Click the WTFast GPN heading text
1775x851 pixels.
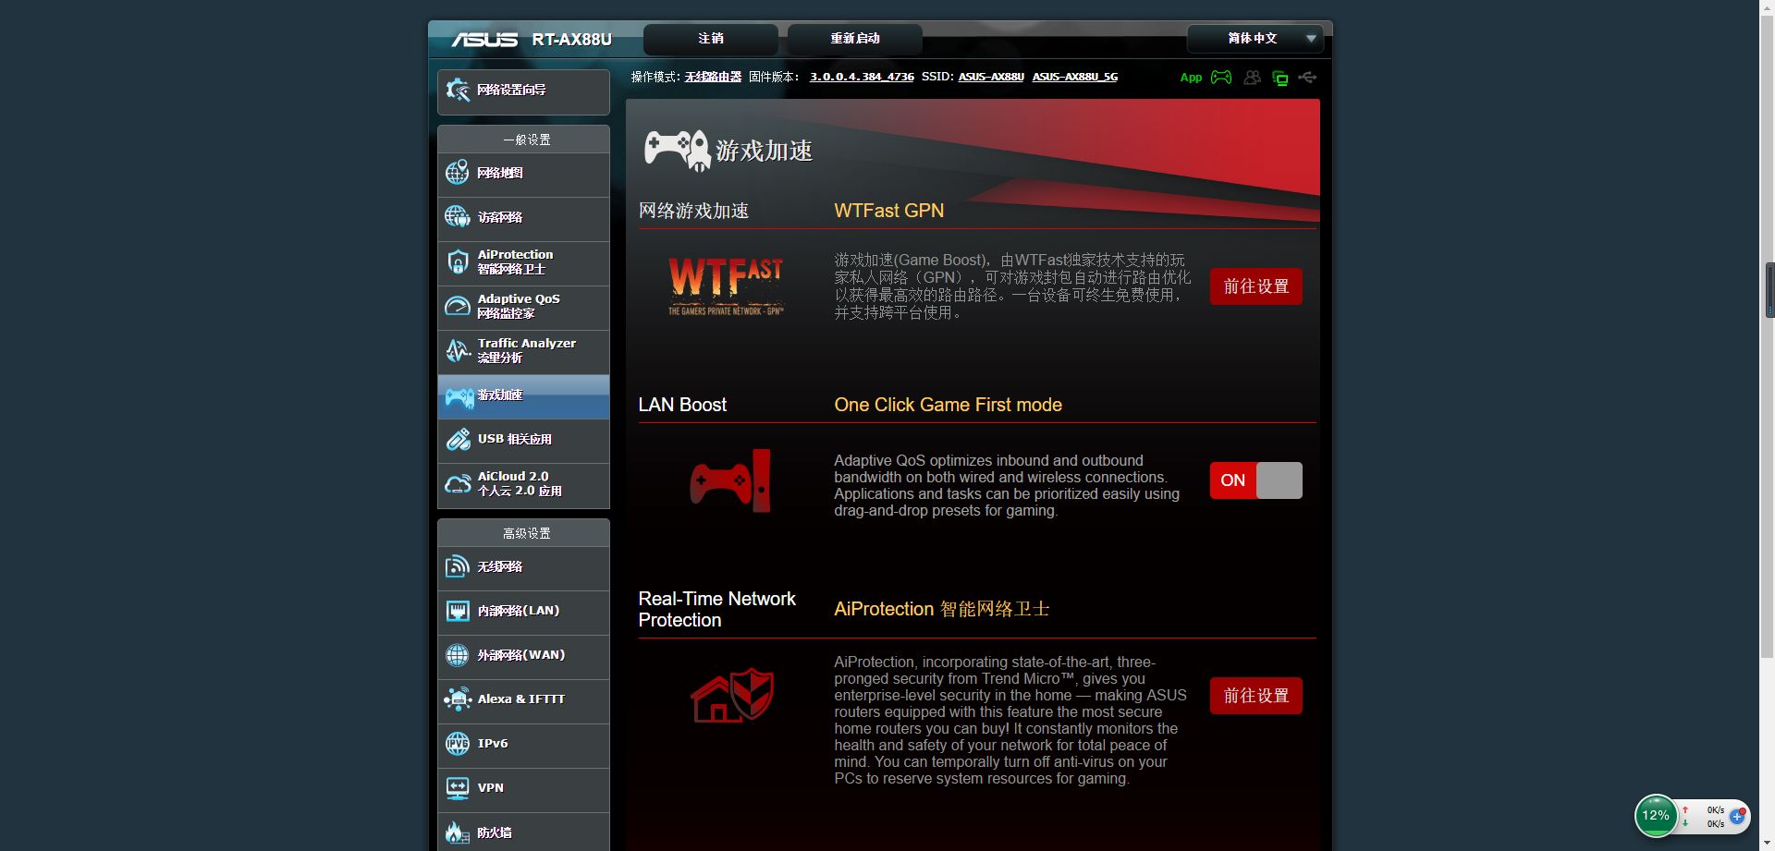click(888, 211)
